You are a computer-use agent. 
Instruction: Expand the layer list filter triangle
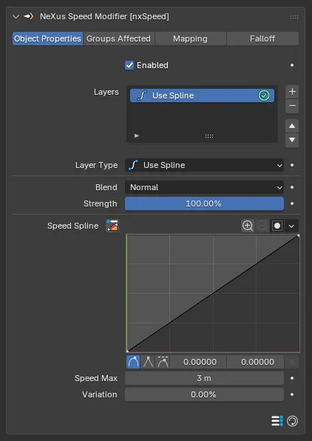point(137,136)
